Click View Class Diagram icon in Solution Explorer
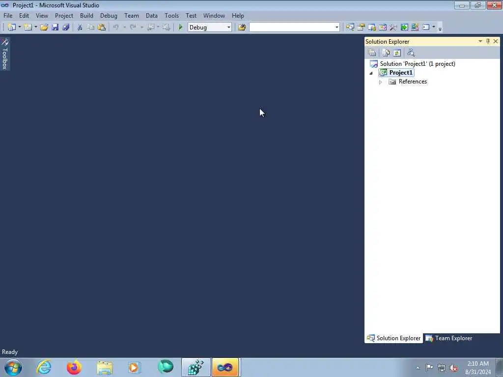 pyautogui.click(x=411, y=53)
